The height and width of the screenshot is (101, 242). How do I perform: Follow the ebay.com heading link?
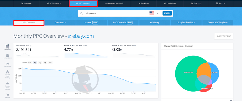coord(83,36)
